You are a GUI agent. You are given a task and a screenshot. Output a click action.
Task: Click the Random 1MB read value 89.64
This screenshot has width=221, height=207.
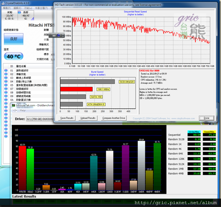coord(209,169)
